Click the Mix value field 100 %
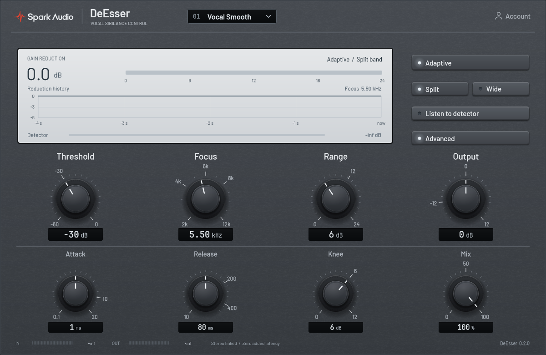Screen dimensions: 546x355 pos(466,327)
